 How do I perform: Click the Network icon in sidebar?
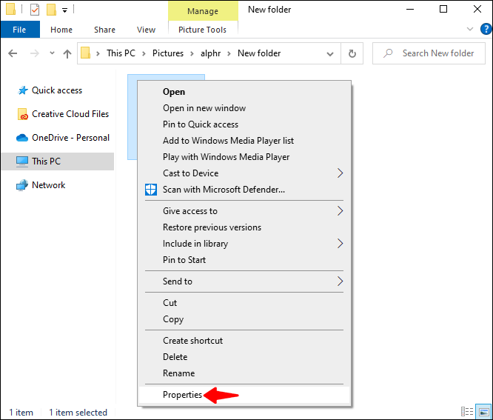22,185
